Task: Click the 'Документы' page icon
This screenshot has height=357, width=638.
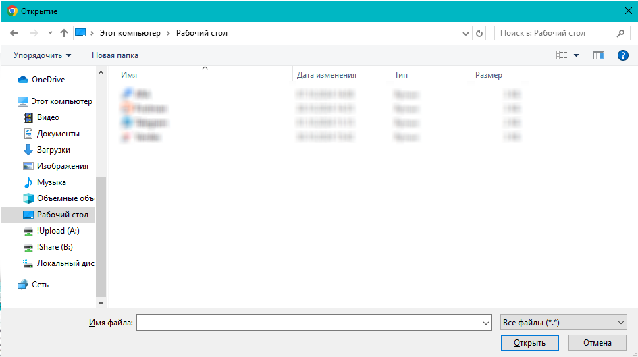Action: point(28,134)
